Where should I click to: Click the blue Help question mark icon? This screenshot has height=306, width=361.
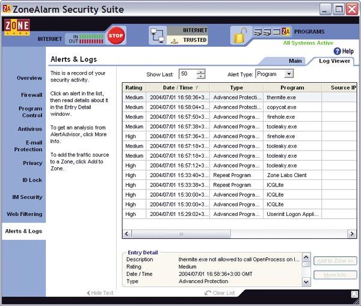point(337,51)
